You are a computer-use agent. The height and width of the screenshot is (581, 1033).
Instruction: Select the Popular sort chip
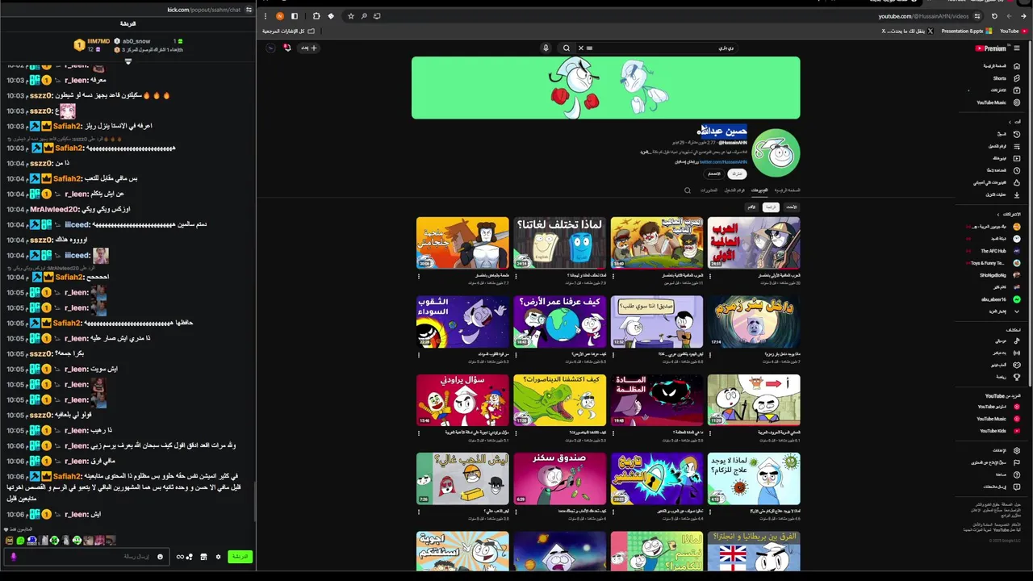(x=772, y=207)
